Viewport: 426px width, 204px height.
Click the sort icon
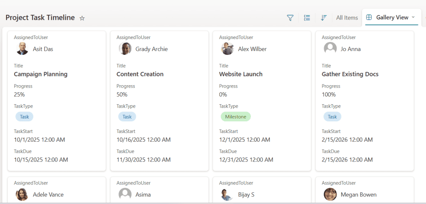(323, 18)
